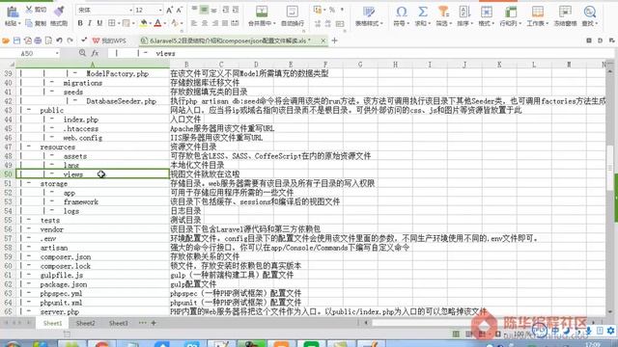Toggle bold formatting
This screenshot has height=347, width=618.
[x=80, y=23]
